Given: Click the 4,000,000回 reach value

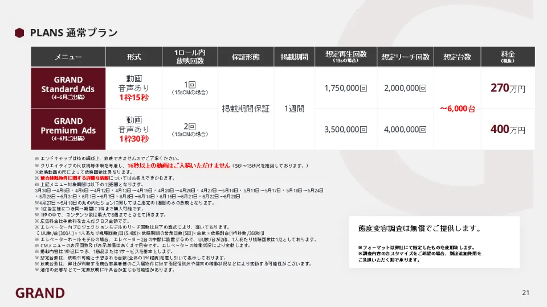Looking at the screenshot, I should coord(405,129).
